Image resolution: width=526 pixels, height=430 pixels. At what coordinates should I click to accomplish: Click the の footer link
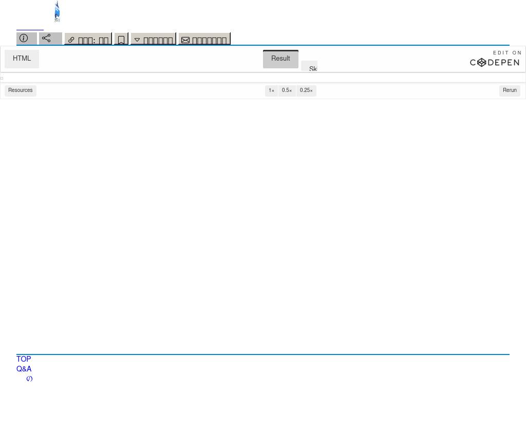pos(29,379)
